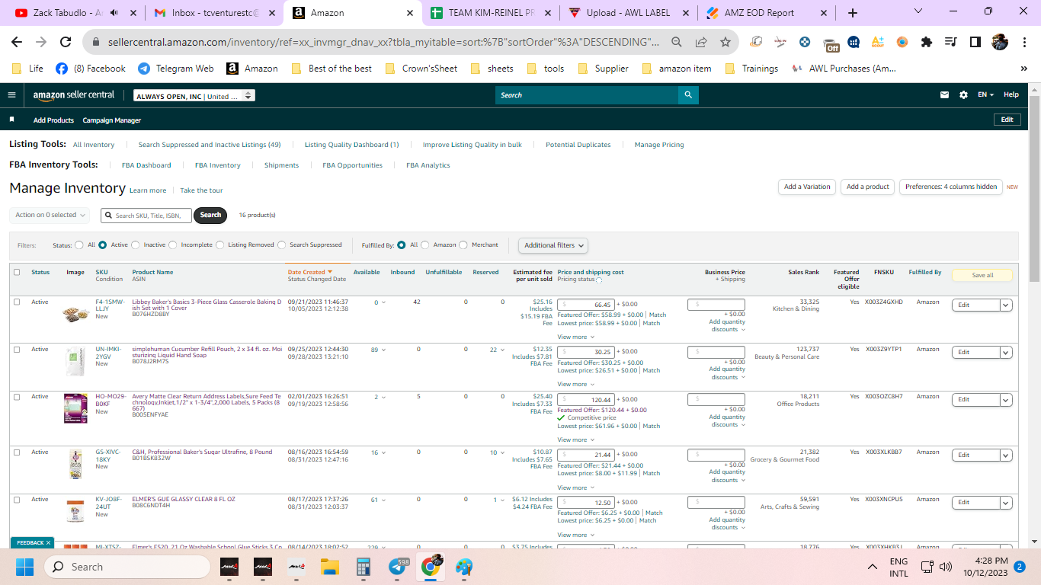Open Calculator from the taskbar

tap(363, 567)
